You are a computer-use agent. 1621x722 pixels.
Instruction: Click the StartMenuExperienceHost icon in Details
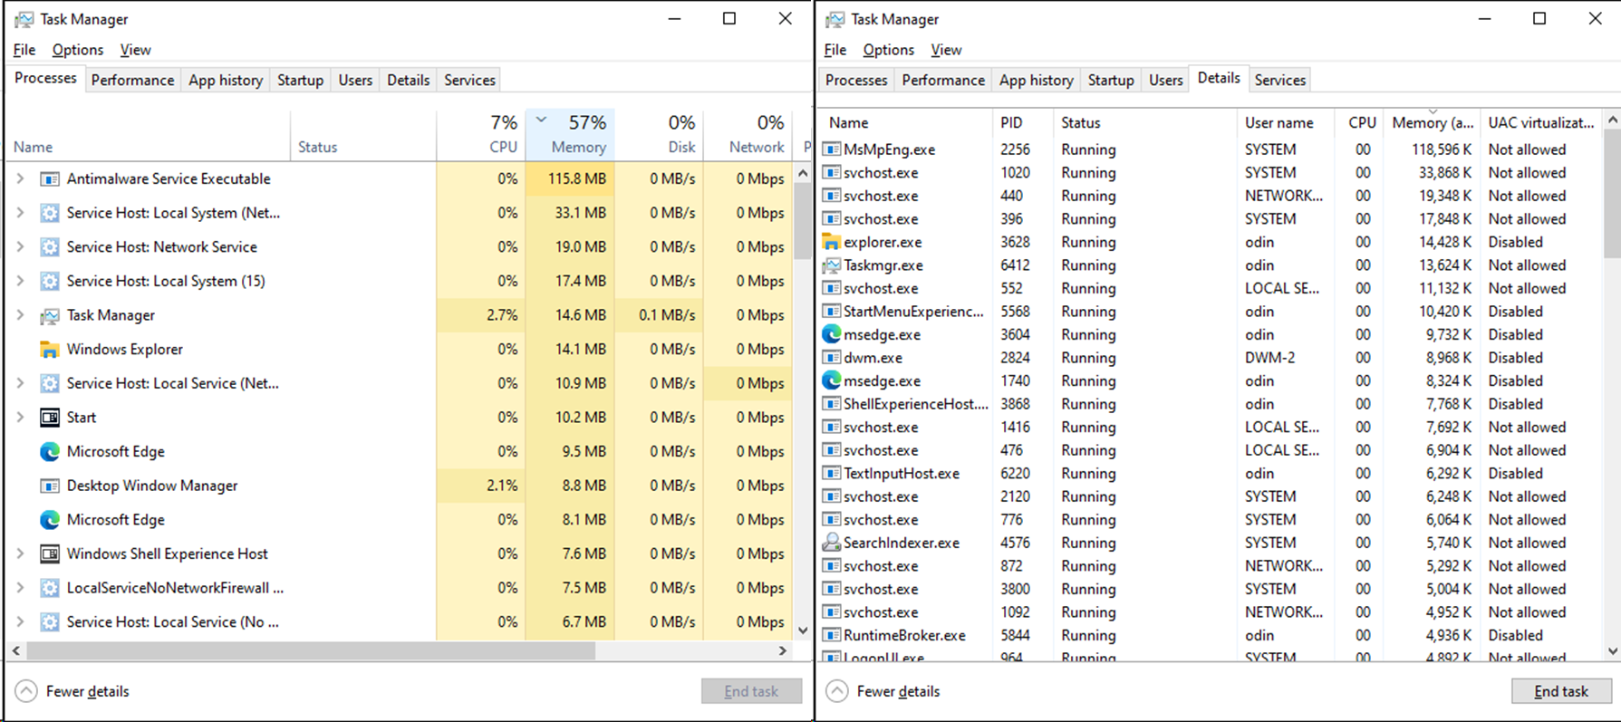[x=831, y=312]
